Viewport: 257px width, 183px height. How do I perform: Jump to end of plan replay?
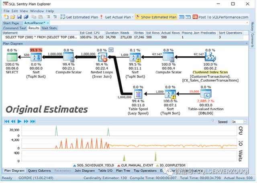[33, 121]
